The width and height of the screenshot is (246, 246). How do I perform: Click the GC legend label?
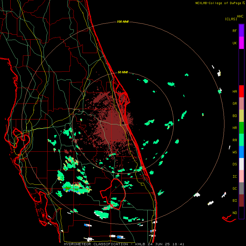235,189
